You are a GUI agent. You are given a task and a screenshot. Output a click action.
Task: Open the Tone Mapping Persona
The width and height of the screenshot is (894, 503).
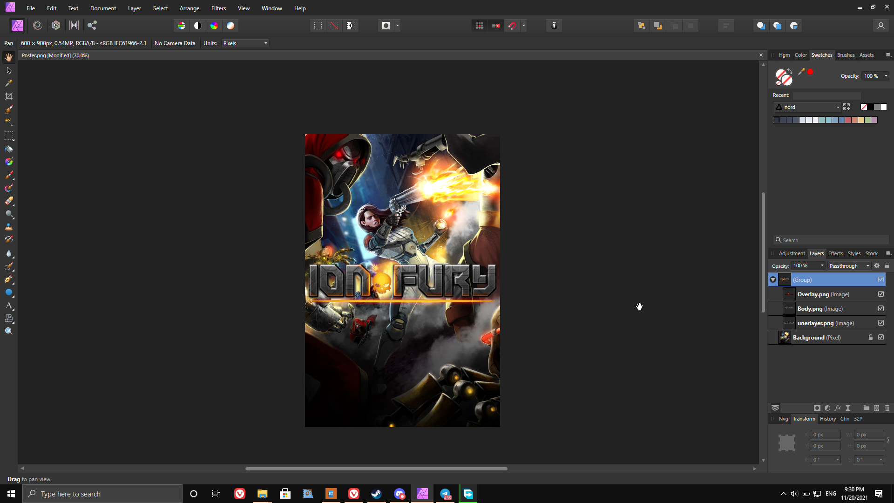(x=74, y=26)
